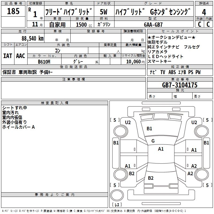This screenshot has height=214, width=214.
Task: Click 予備キー in later-shipped parts
Action: pos(46,72)
